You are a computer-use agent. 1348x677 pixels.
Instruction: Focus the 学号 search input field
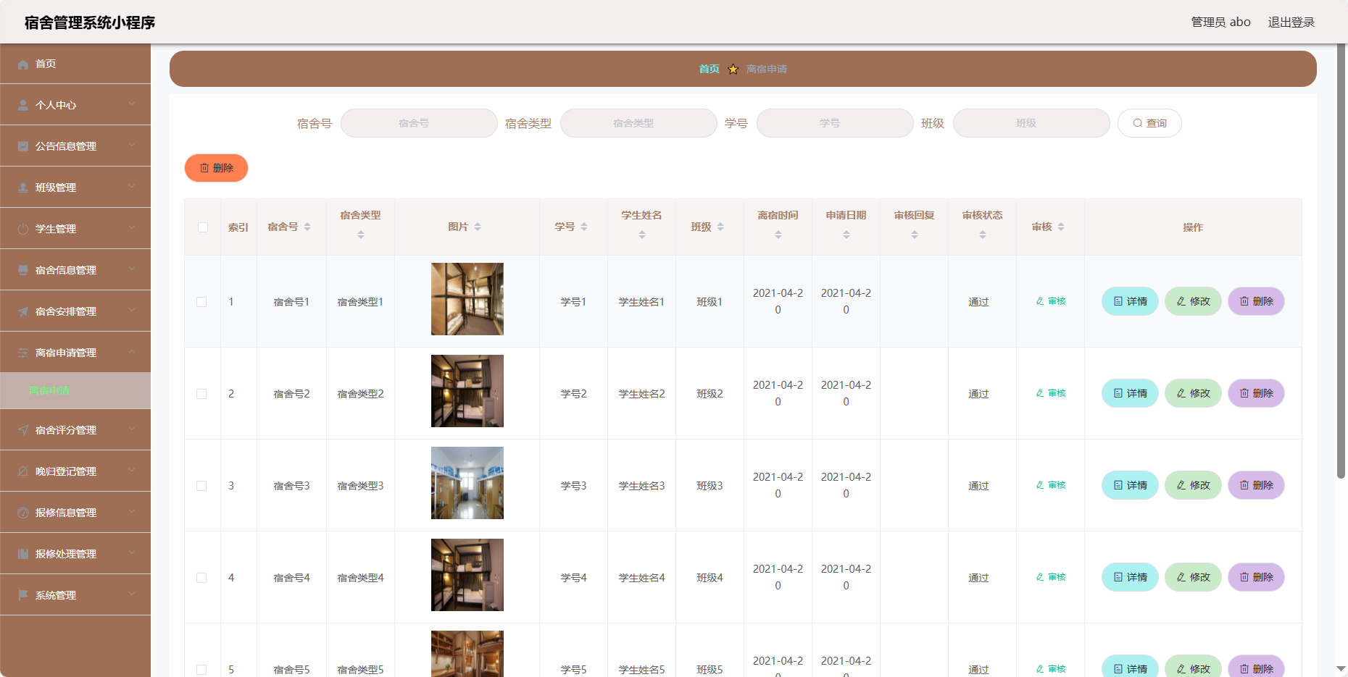coord(835,123)
